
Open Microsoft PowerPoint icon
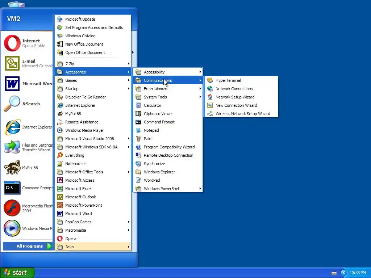tap(60, 205)
